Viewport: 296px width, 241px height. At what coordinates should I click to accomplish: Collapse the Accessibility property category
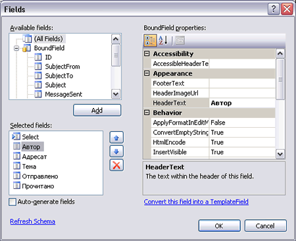147,53
